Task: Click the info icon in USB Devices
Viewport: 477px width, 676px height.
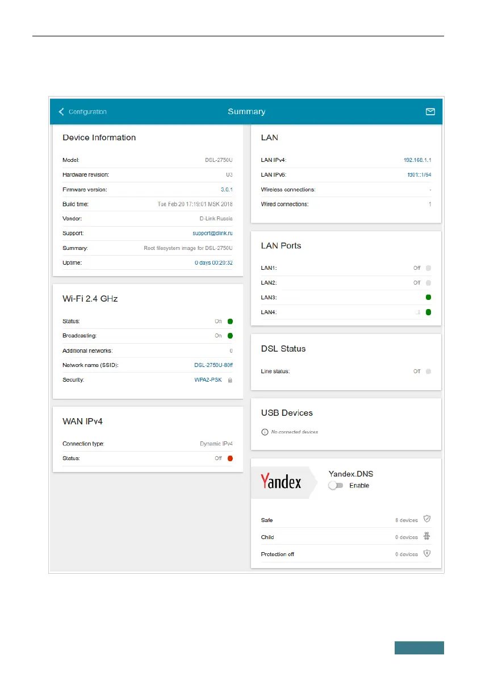Action: 265,432
